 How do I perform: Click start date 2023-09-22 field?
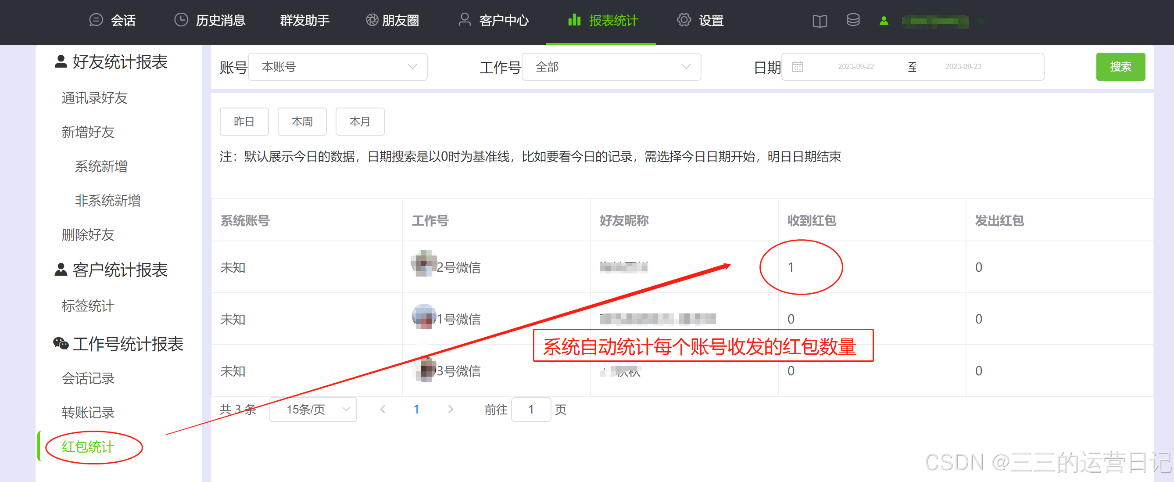pos(855,67)
